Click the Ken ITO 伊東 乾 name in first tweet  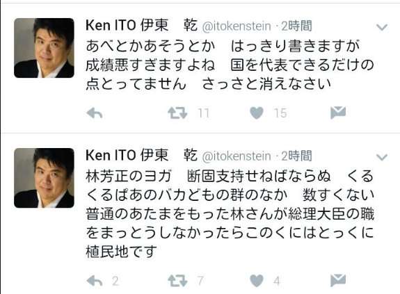pos(142,26)
